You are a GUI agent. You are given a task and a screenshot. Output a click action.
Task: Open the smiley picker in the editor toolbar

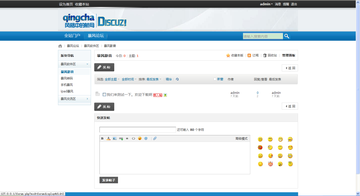(x=140, y=138)
